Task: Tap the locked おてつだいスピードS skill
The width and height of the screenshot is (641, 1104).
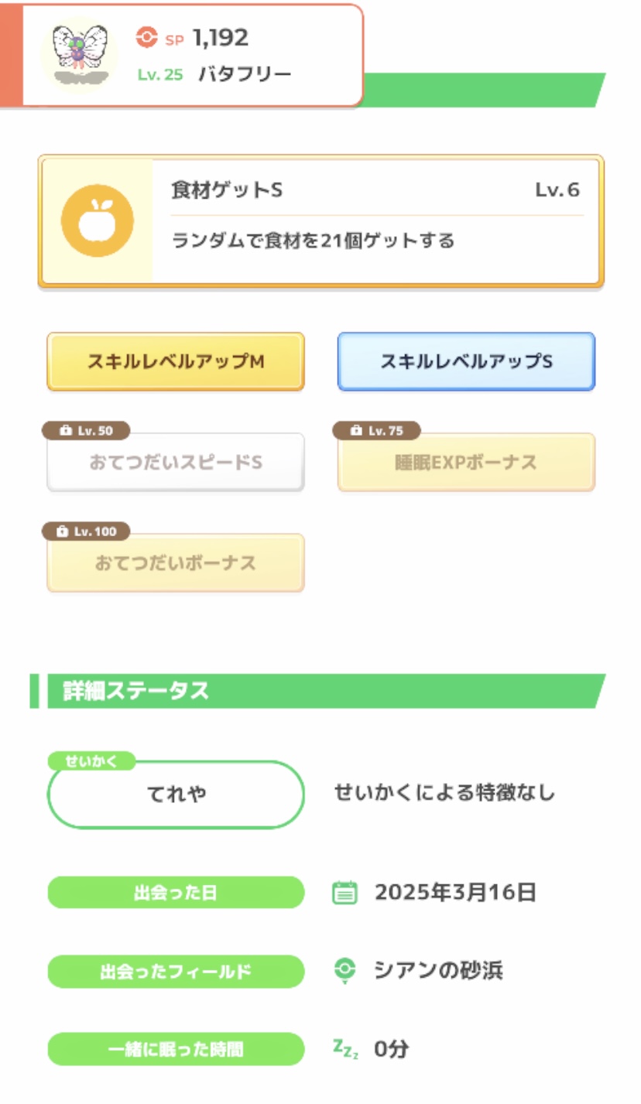Action: (176, 463)
